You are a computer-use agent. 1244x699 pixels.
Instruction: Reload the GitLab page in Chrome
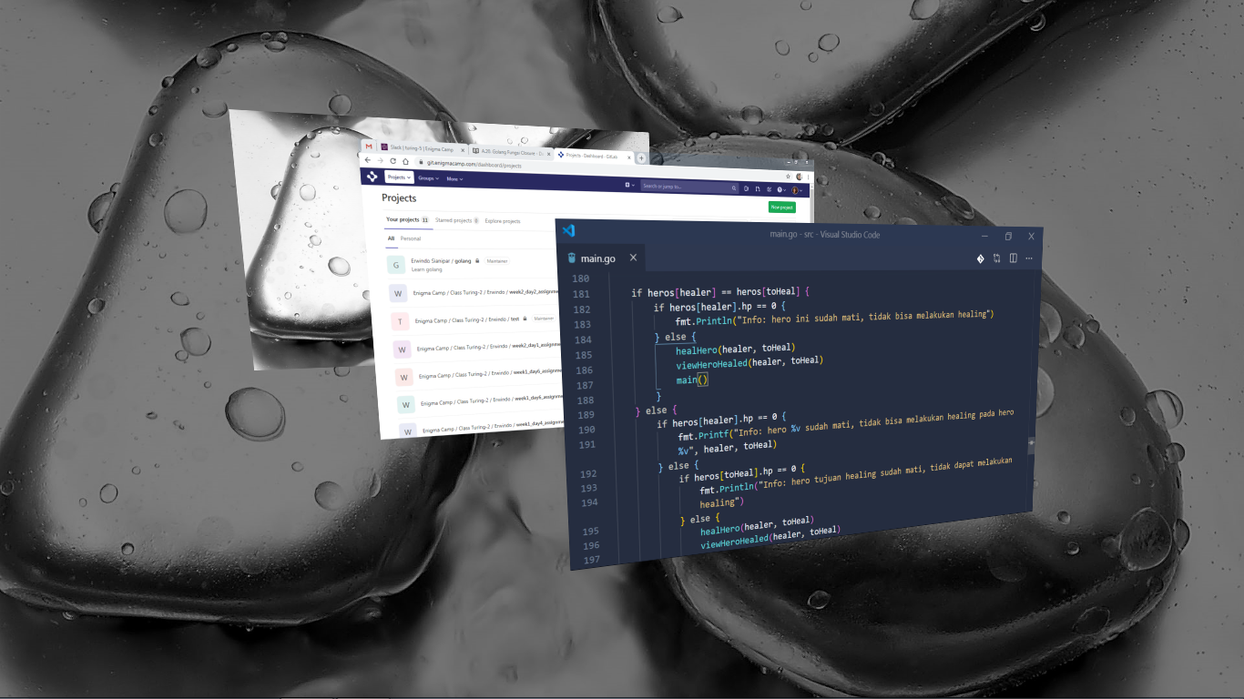point(393,161)
